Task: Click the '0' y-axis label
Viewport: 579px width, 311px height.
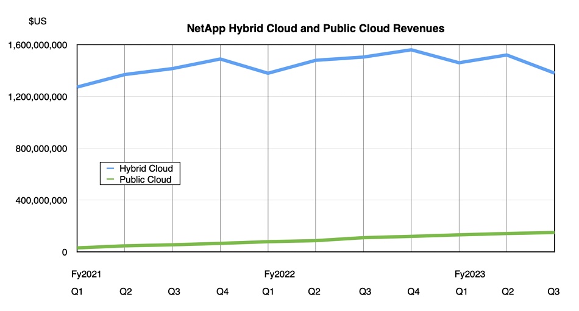Action: tap(65, 253)
